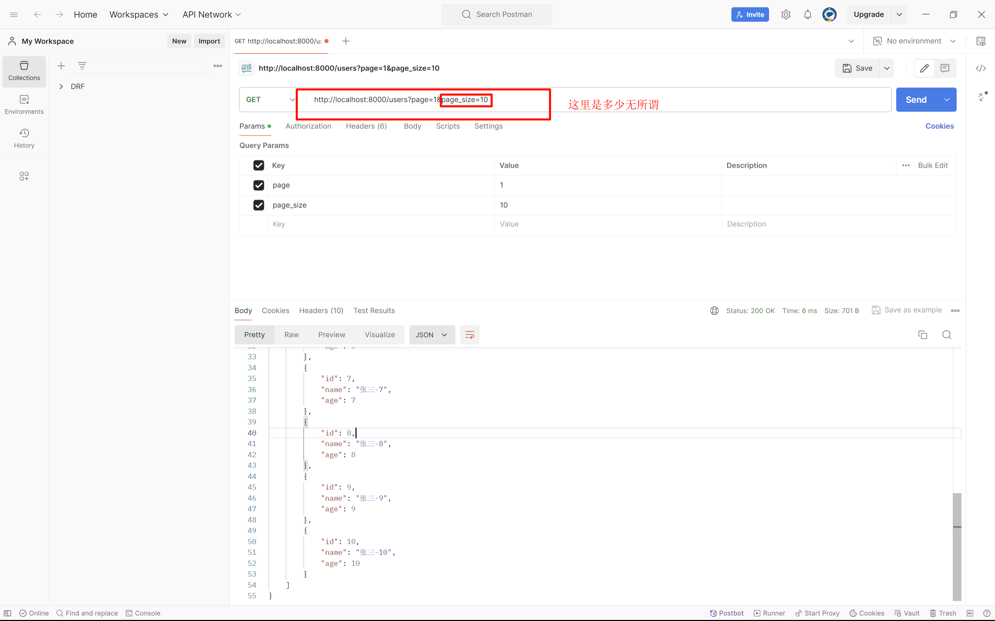This screenshot has width=995, height=621.
Task: Open the History sidebar panel
Action: (x=24, y=138)
